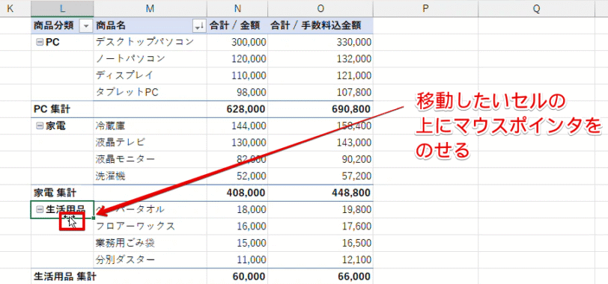The width and height of the screenshot is (608, 284).
Task: Click the 66,000 subtotal cell
Action: coord(320,277)
